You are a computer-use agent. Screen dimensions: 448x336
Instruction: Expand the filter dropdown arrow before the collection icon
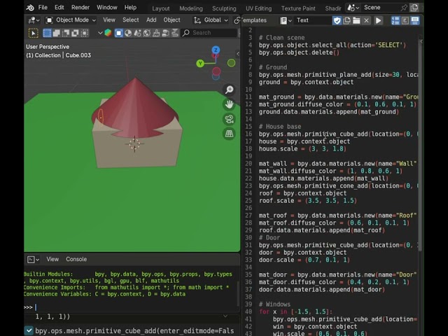(x=100, y=33)
